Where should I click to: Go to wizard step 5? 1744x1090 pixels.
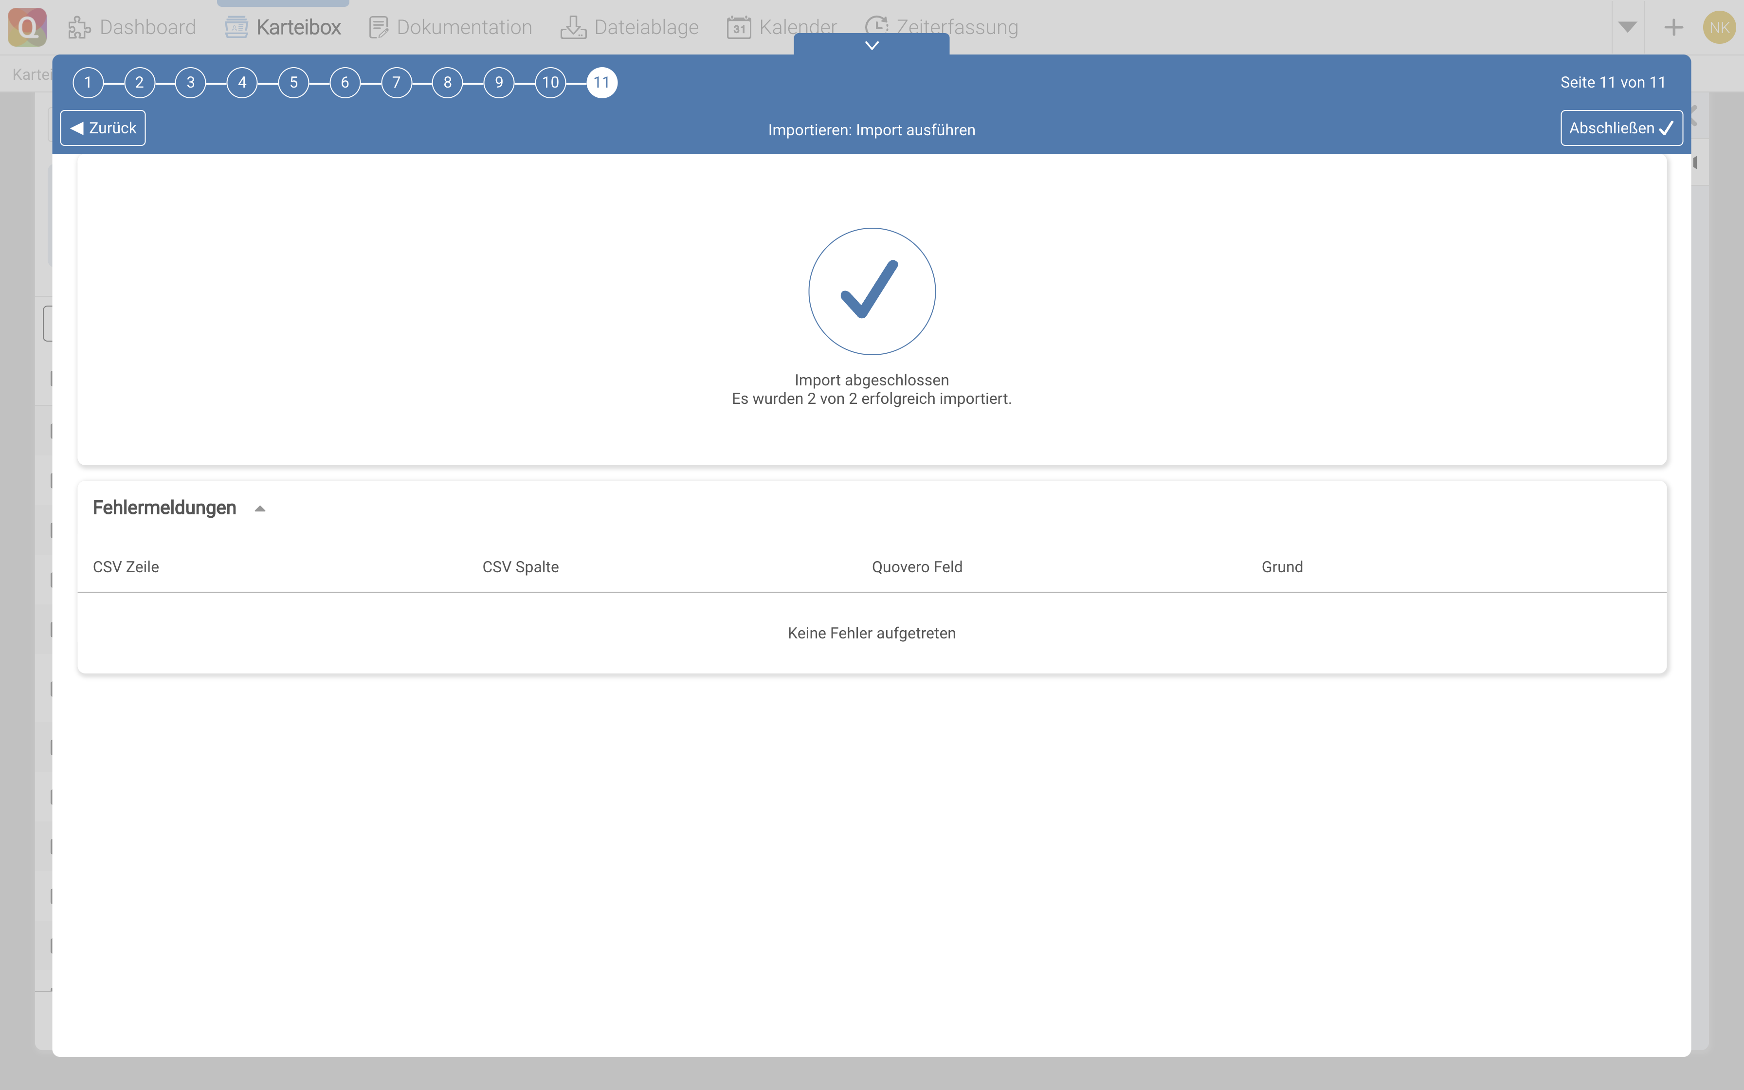point(293,82)
